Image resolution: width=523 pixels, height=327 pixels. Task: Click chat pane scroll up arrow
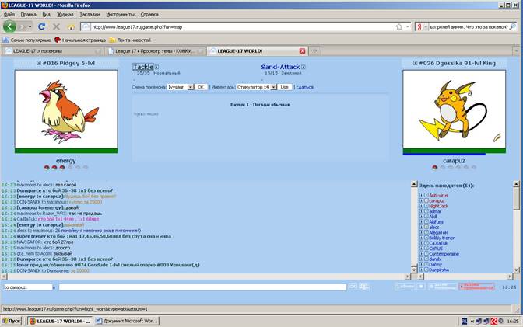tap(414, 184)
